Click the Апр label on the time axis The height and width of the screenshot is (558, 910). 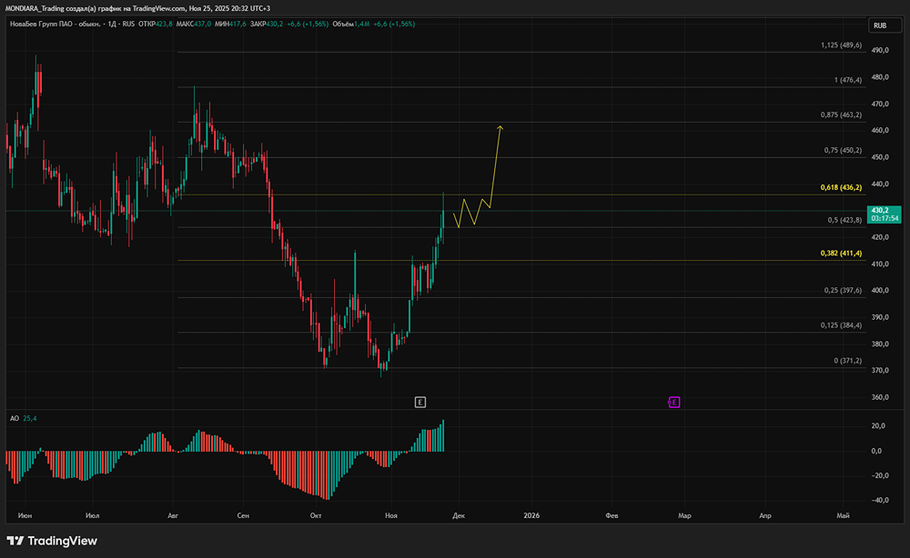coord(765,515)
